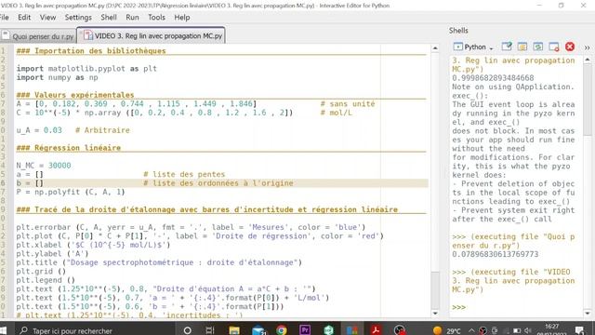Click the '# liste des ordonnées à l'origine' comment
The width and height of the screenshot is (595, 335).
[x=218, y=182]
